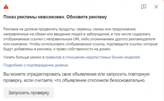Open the недопустимых бизнес-моделей rules link
The width and height of the screenshot is (164, 101).
click(x=93, y=57)
